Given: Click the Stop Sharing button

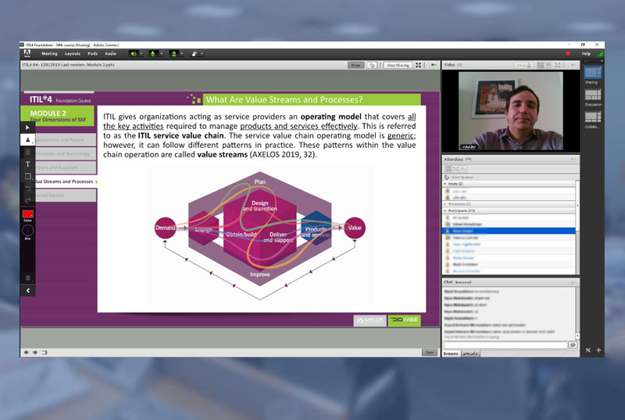Looking at the screenshot, I should click(398, 65).
